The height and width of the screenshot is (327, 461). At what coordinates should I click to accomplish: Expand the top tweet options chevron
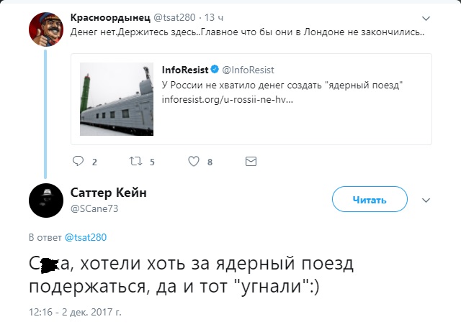tap(426, 18)
